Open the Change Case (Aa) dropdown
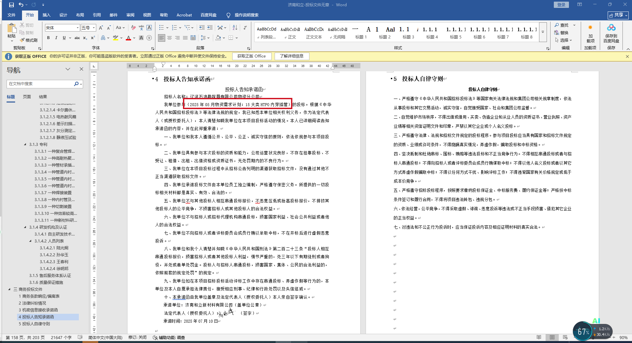The image size is (632, 343). click(x=120, y=28)
